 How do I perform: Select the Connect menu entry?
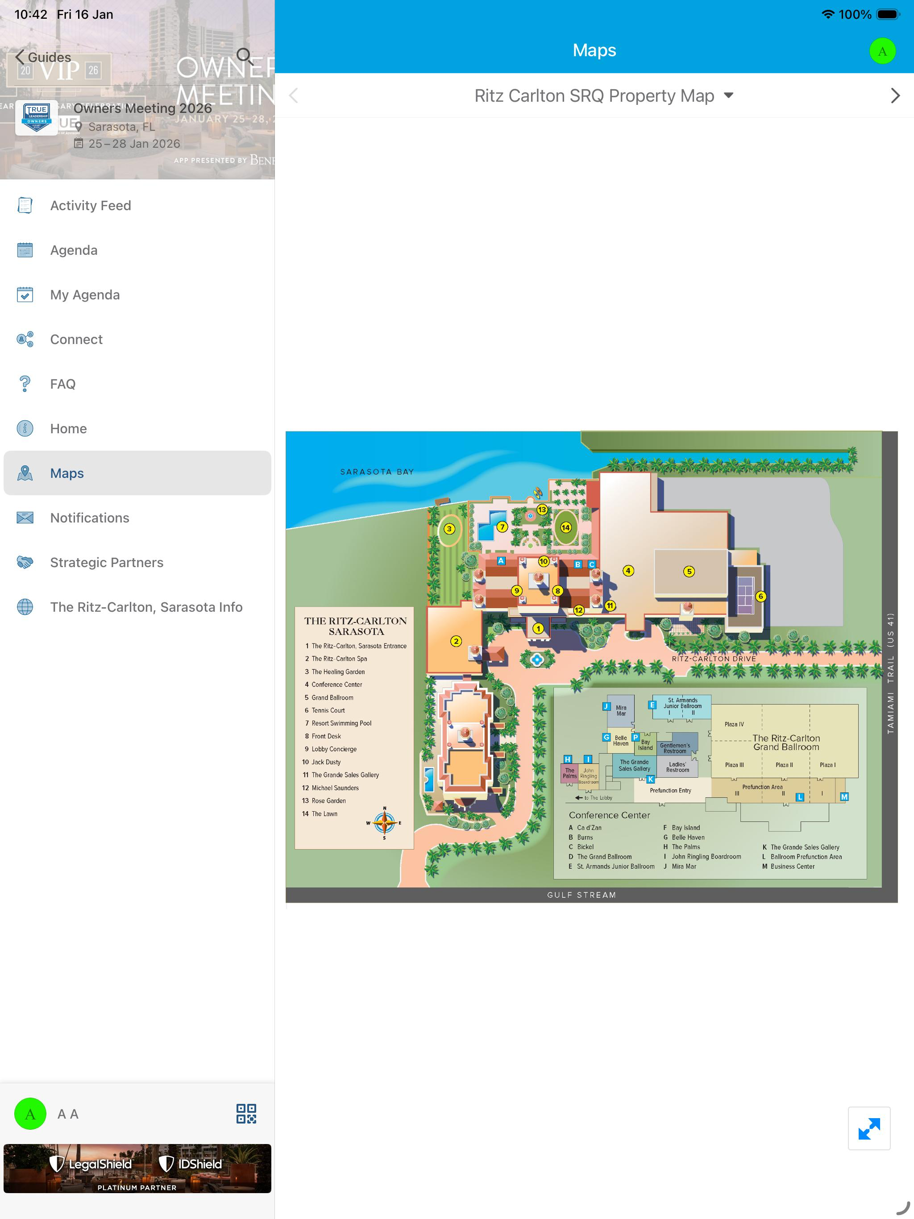coord(137,340)
